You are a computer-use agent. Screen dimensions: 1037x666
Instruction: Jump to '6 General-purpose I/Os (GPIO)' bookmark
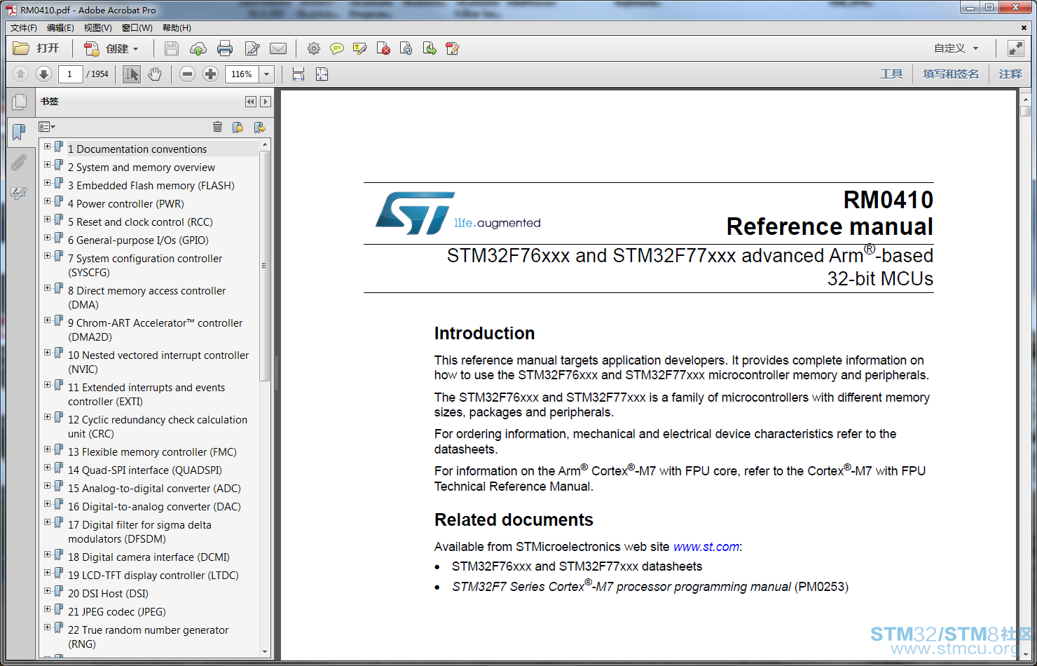click(138, 240)
